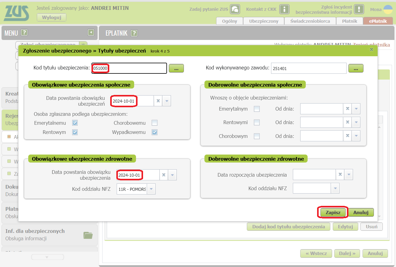Open calendar for voluntary Emerytalnym date
This screenshot has width=396, height=267.
tap(356, 109)
